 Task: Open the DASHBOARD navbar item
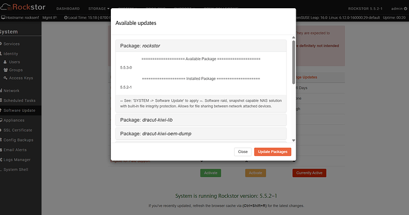tap(68, 9)
